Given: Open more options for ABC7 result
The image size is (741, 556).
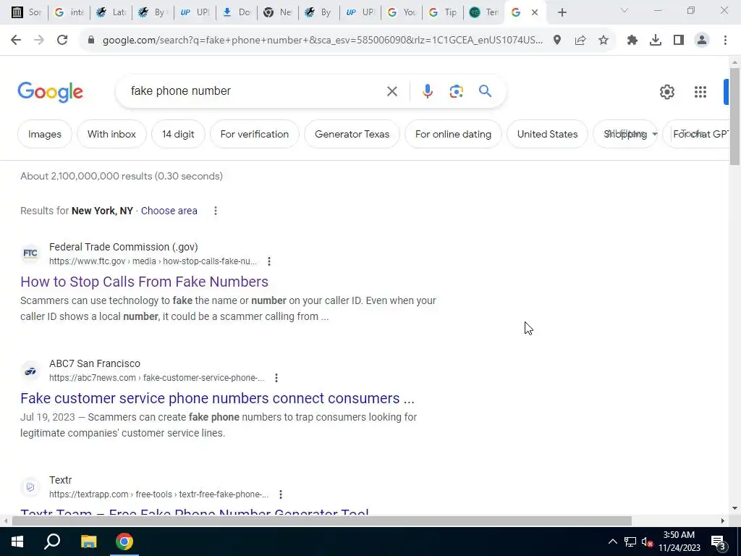Looking at the screenshot, I should point(276,378).
